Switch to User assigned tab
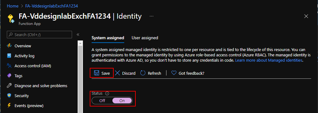The height and width of the screenshot is (113, 318). [145, 38]
